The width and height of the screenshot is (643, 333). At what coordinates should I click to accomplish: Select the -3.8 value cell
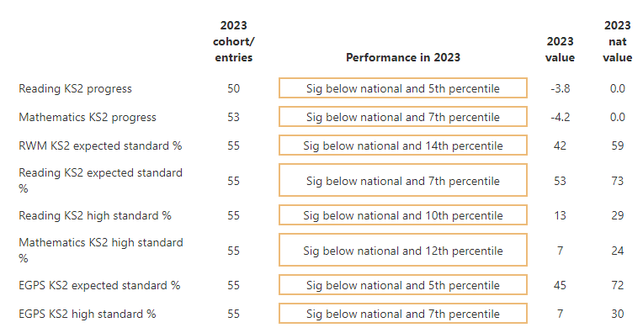(x=561, y=89)
